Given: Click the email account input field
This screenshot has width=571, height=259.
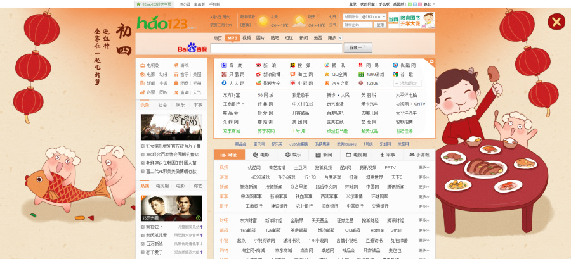Looking at the screenshot, I should click(351, 16).
